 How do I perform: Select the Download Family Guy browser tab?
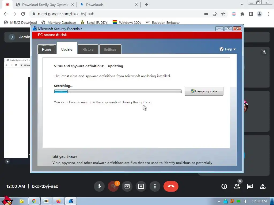[x=45, y=5]
